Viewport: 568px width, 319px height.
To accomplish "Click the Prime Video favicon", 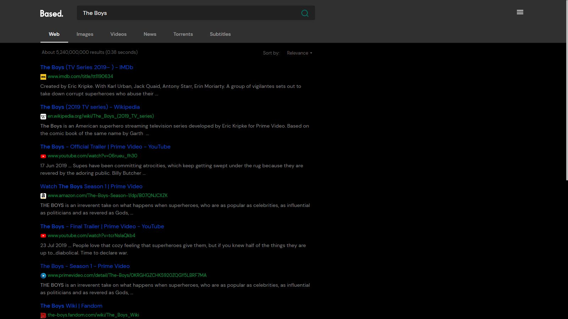I will point(43,275).
